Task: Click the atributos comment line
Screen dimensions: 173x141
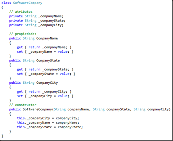Action: pos(21,12)
